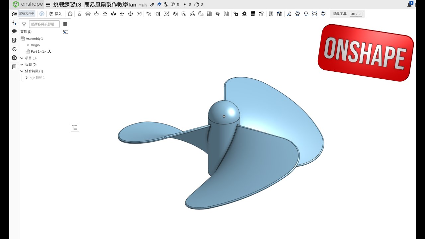Copy document link via chain icon
This screenshot has height=239, width=425.
(152, 5)
